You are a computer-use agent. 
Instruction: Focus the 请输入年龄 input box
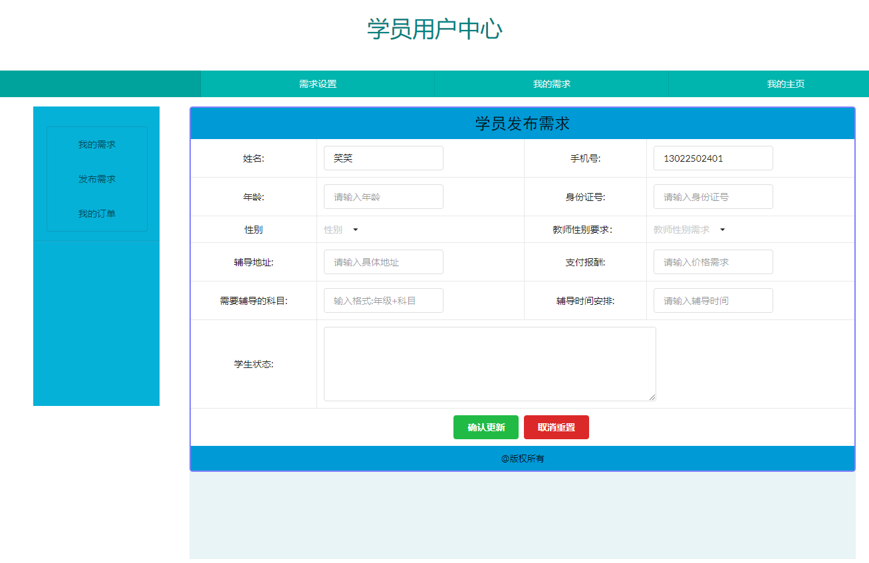pos(383,196)
